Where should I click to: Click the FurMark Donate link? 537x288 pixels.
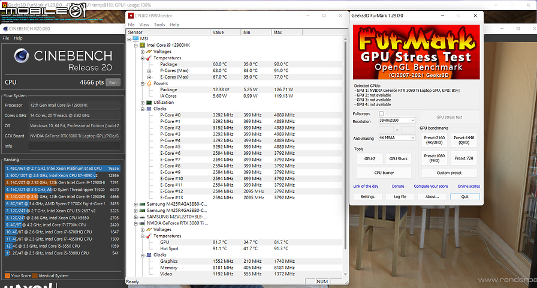tap(398, 186)
